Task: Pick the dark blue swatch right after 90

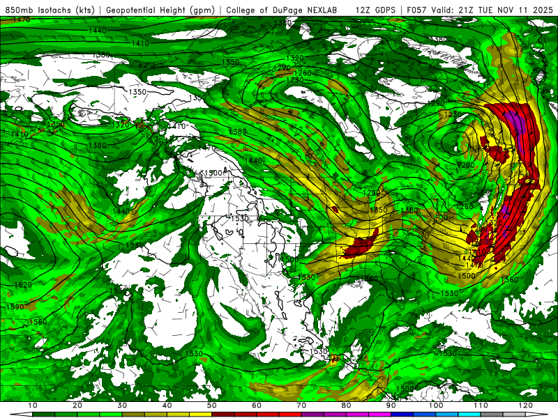Action: [x=402, y=415]
